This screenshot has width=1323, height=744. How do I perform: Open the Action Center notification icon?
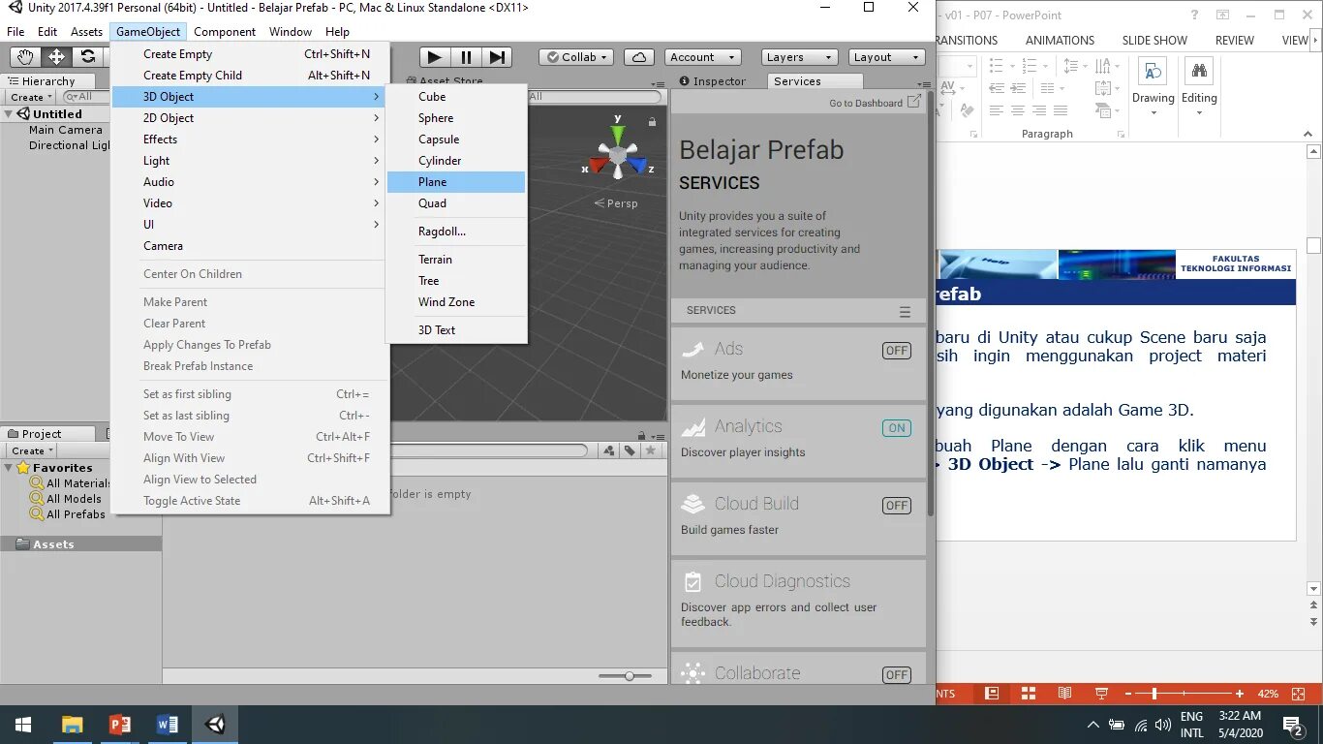pyautogui.click(x=1293, y=725)
